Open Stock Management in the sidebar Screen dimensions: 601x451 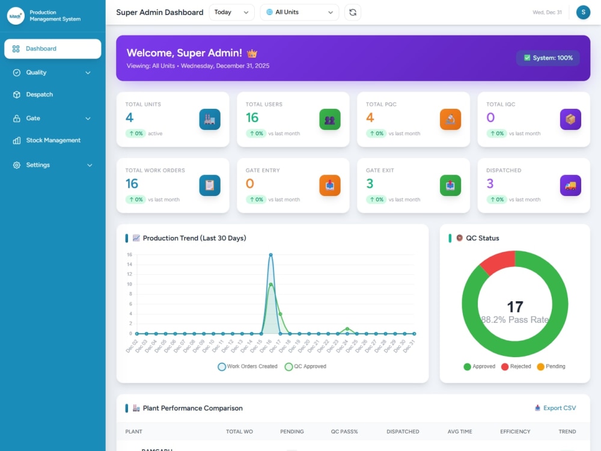[x=52, y=140]
